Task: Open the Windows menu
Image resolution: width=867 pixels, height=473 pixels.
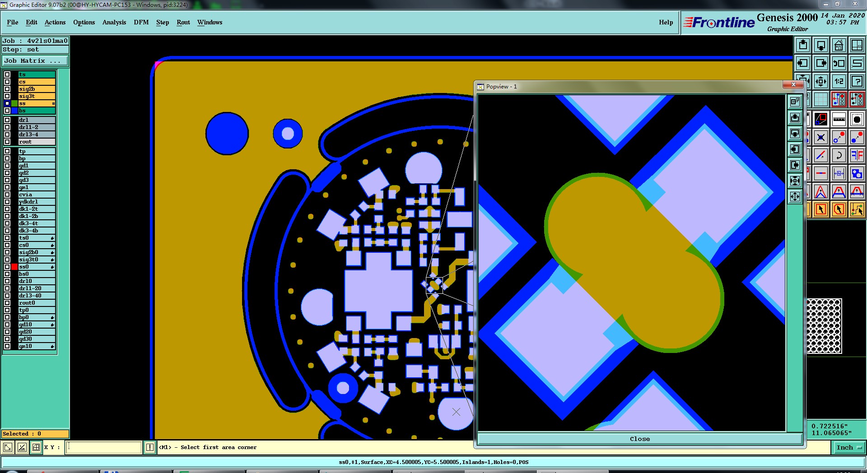Action: (x=210, y=22)
